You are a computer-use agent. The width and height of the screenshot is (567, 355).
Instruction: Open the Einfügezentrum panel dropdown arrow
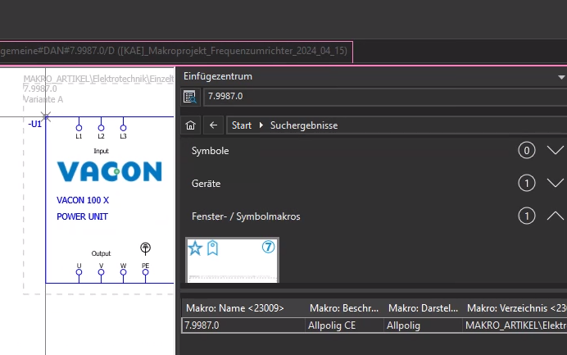point(561,77)
